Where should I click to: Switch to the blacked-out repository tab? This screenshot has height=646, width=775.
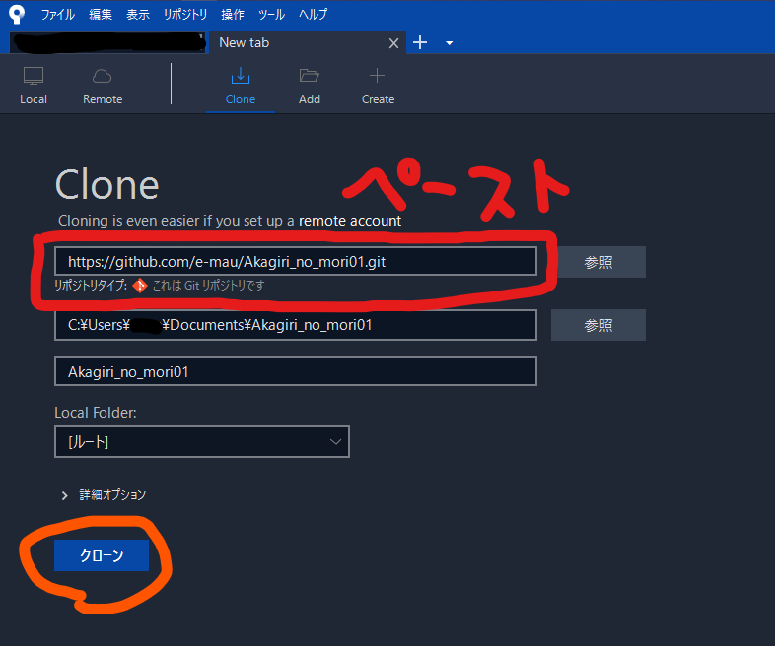point(107,43)
